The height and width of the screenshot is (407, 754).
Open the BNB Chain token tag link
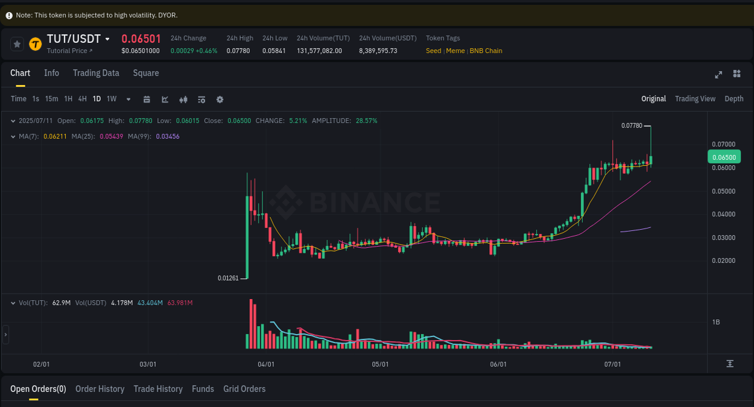(486, 51)
